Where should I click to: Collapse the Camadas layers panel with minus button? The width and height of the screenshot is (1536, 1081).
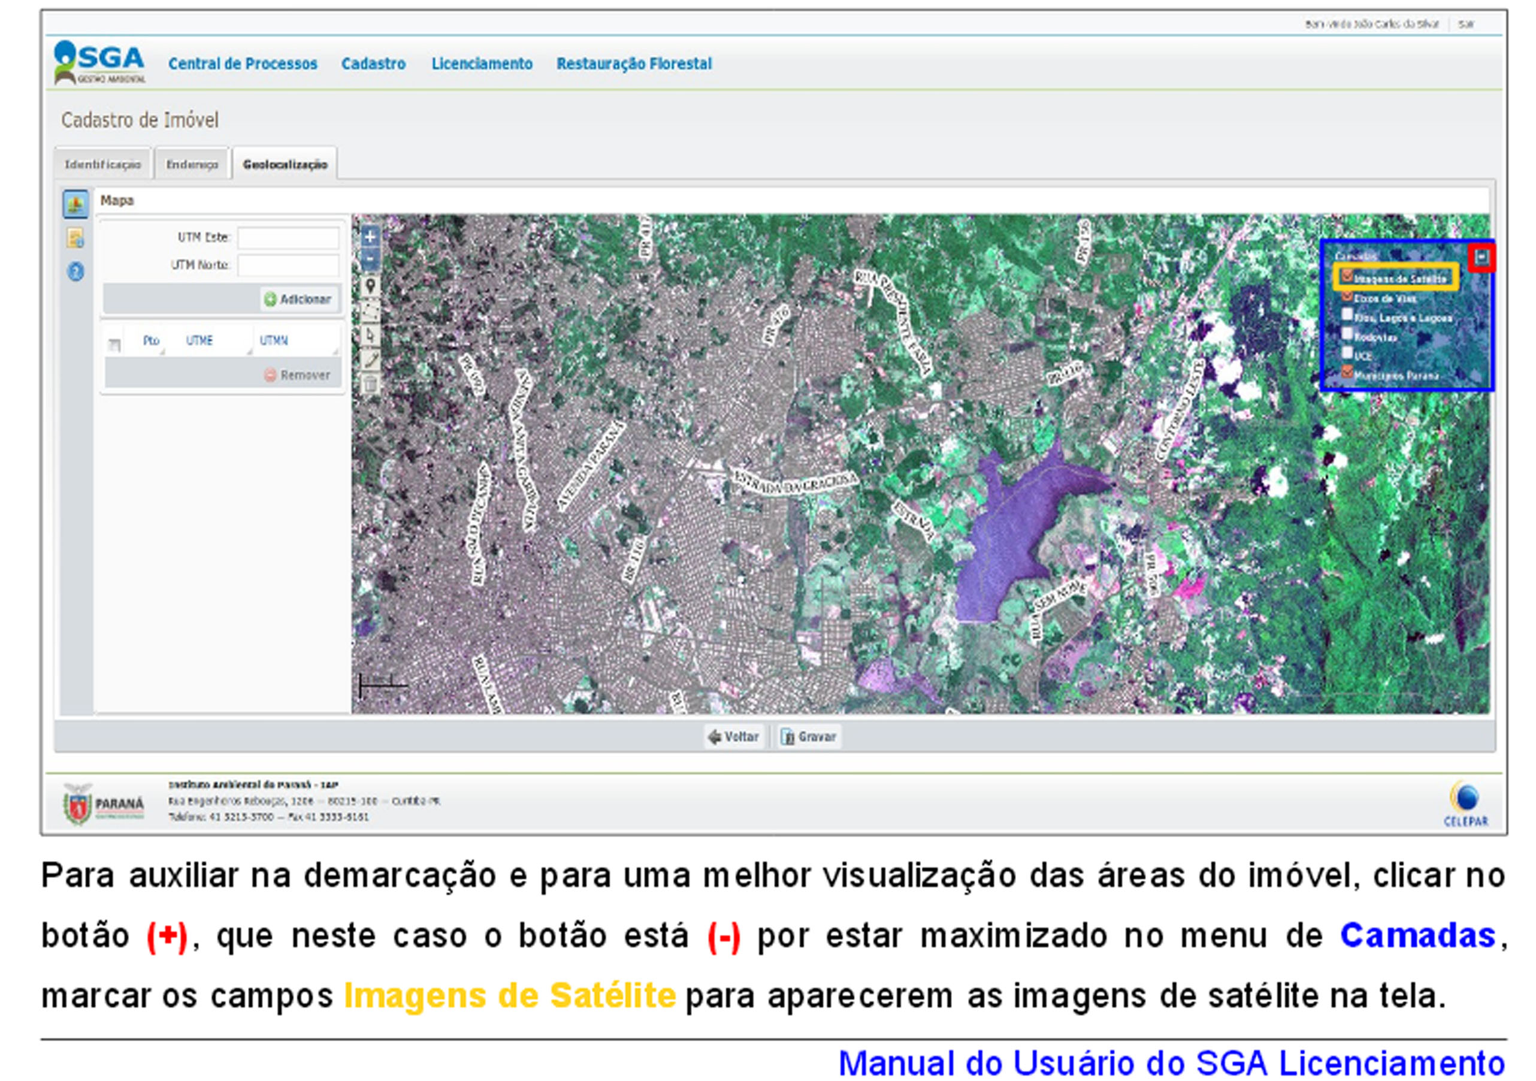(x=1482, y=257)
